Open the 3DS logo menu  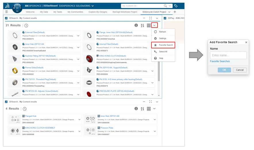coord(7,6)
